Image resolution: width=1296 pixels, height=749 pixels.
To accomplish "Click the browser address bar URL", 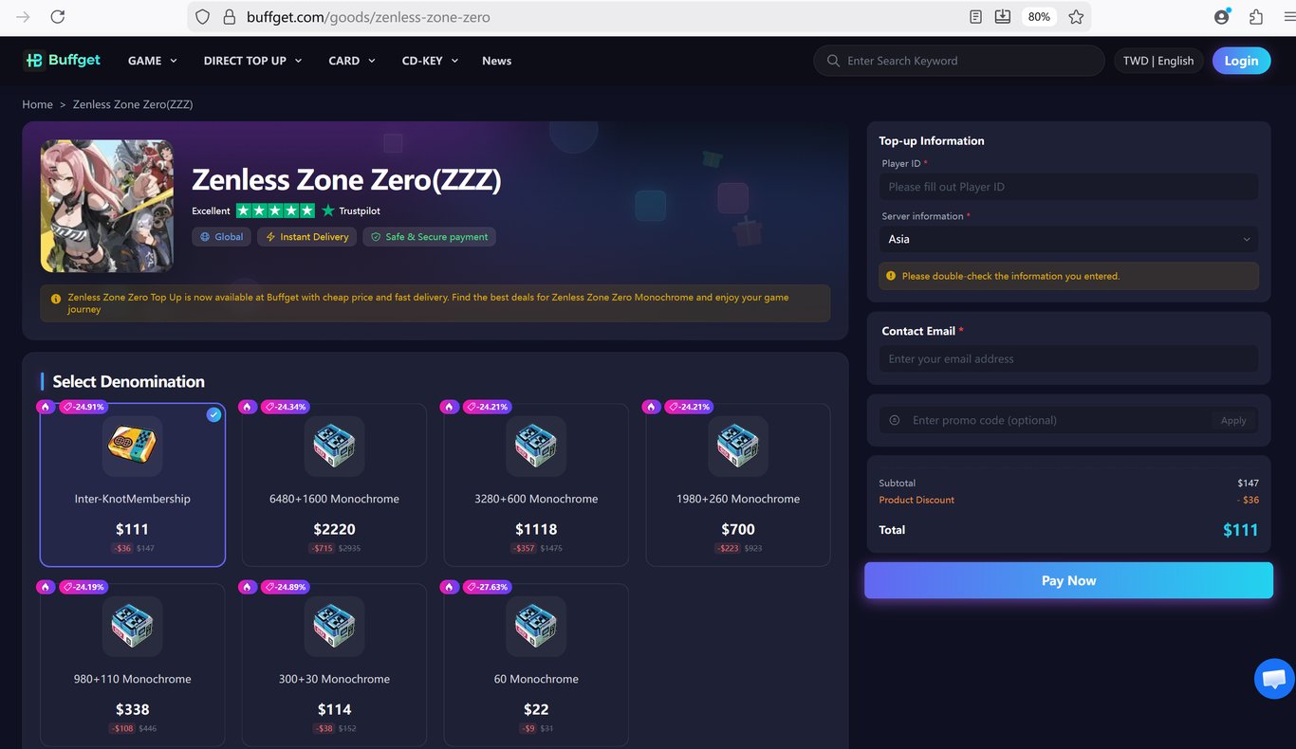I will 369,17.
